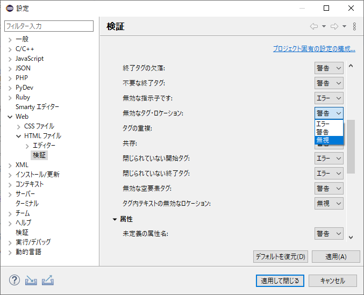This screenshot has height=295, width=364.
Task: Open 不要な終了タグ severity dropdown
Action: coord(329,83)
